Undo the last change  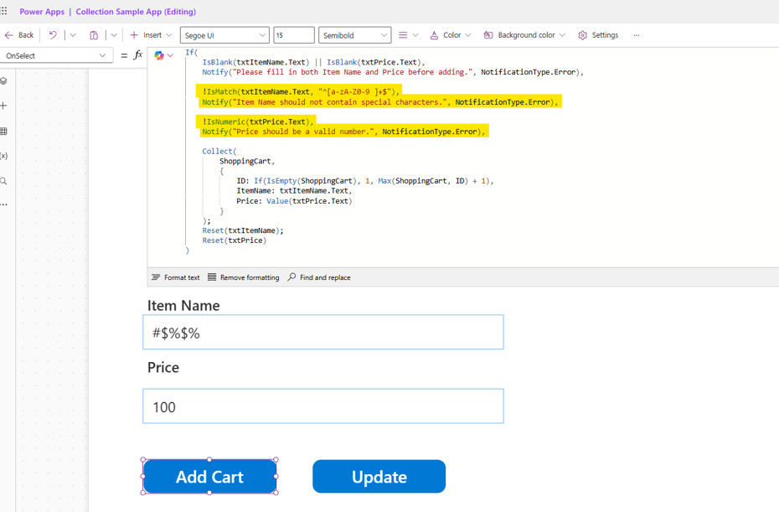coord(53,34)
